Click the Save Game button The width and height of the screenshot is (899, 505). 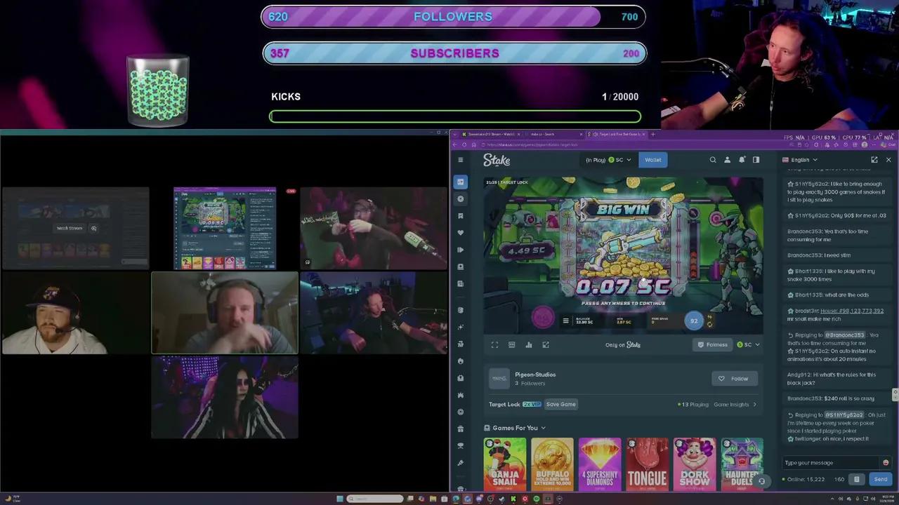[x=561, y=405]
